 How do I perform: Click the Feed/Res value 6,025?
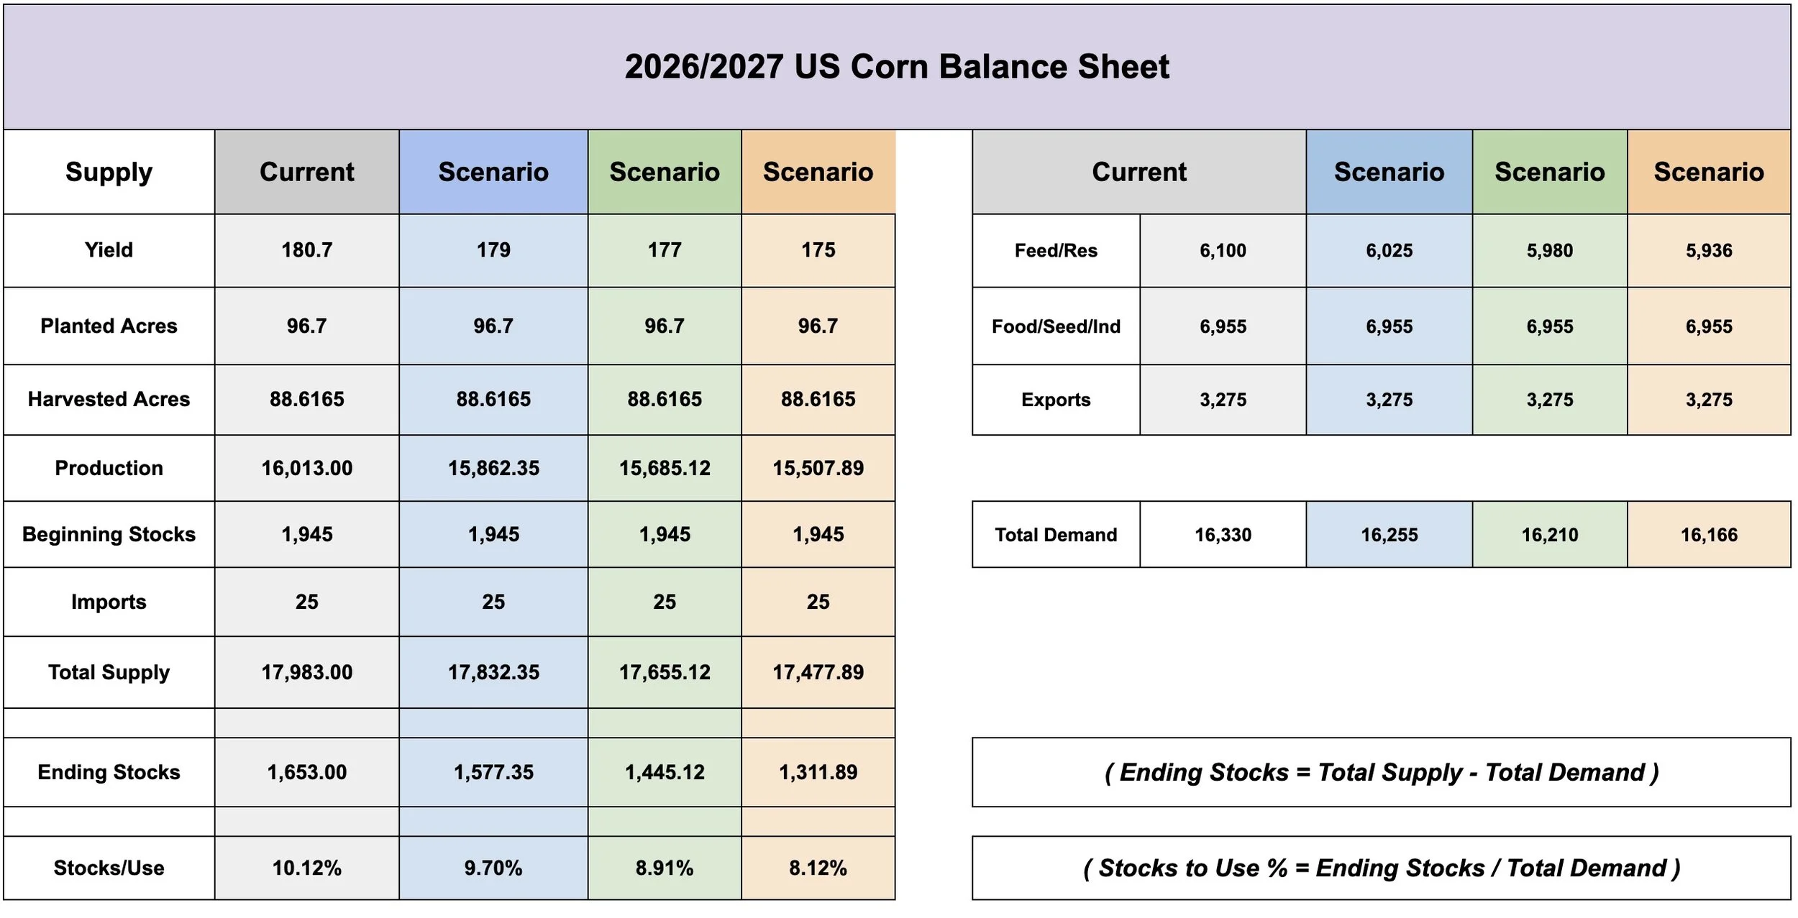pyautogui.click(x=1389, y=251)
